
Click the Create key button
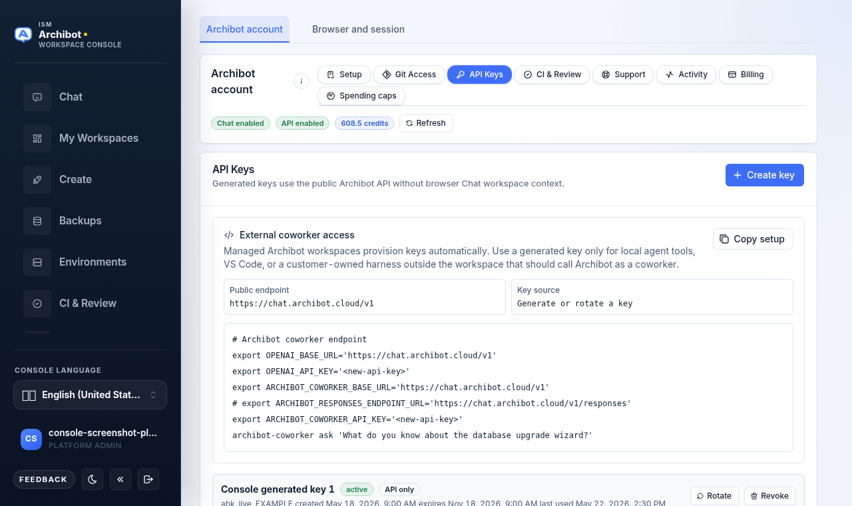point(764,175)
